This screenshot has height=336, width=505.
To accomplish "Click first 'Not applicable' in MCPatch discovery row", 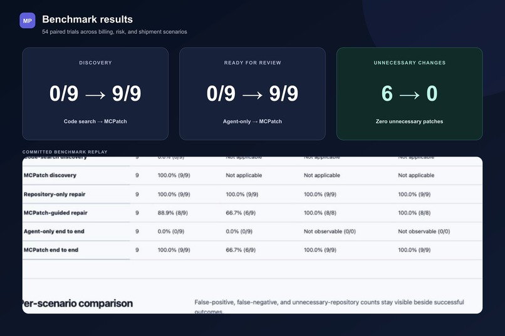I will click(244, 175).
